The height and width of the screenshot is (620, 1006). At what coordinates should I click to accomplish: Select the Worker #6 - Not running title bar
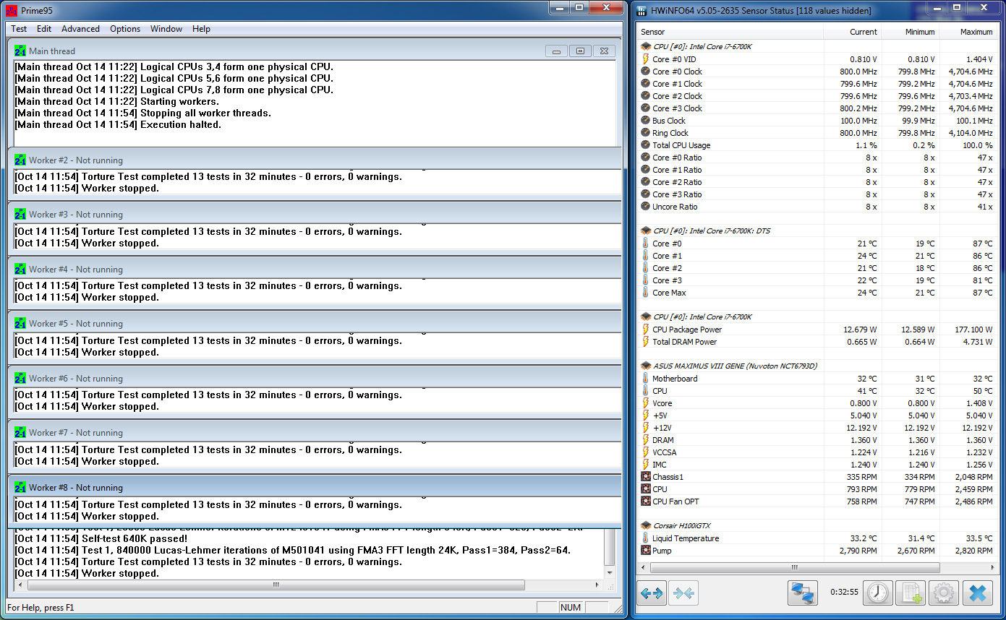pos(315,378)
